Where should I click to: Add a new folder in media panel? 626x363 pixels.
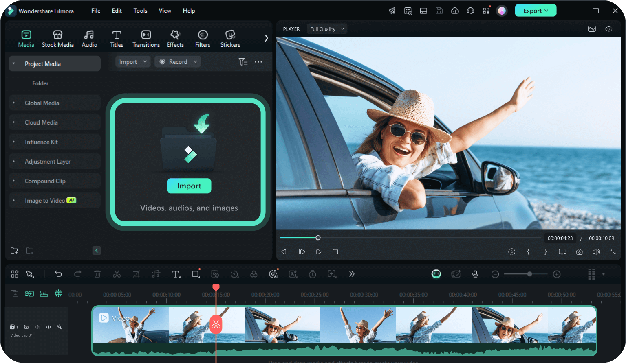click(14, 251)
